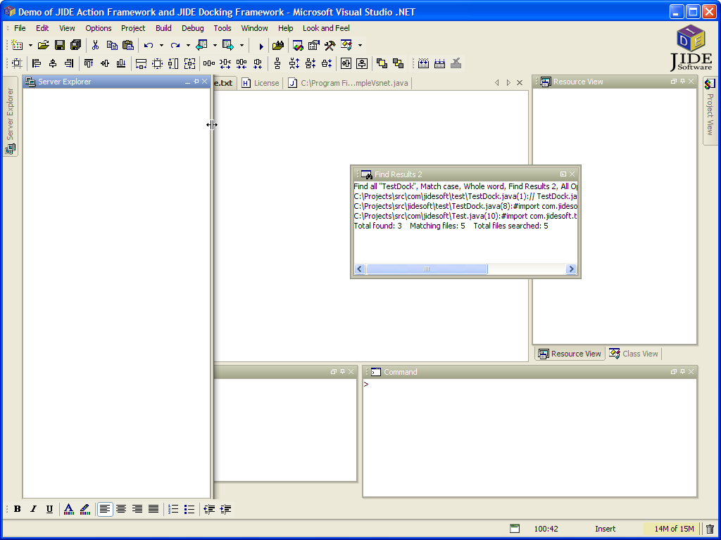The image size is (721, 540).
Task: Click the New Project toolbar icon
Action: click(x=17, y=45)
